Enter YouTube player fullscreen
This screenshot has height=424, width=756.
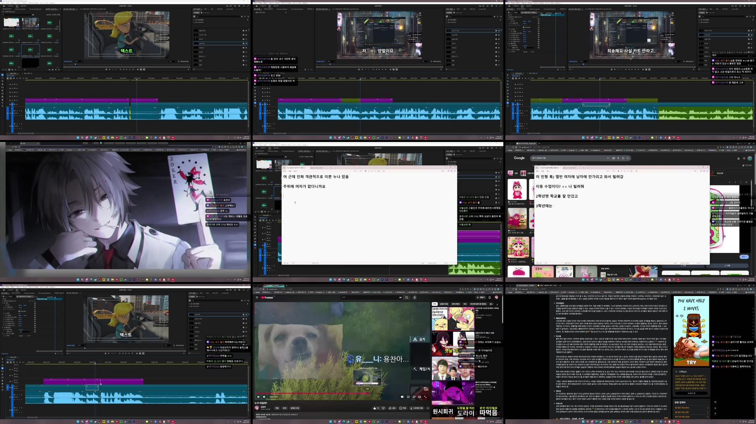point(425,397)
